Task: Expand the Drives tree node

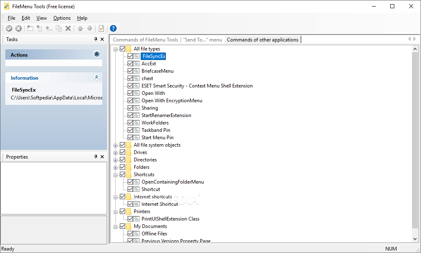Action: [116, 152]
